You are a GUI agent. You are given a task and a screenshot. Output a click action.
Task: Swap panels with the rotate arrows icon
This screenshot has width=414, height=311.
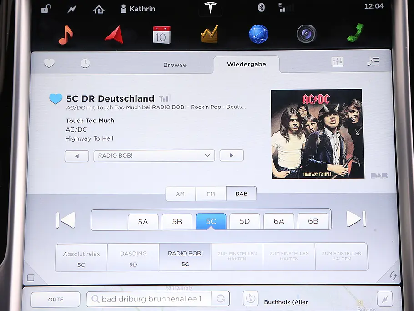[x=393, y=276]
